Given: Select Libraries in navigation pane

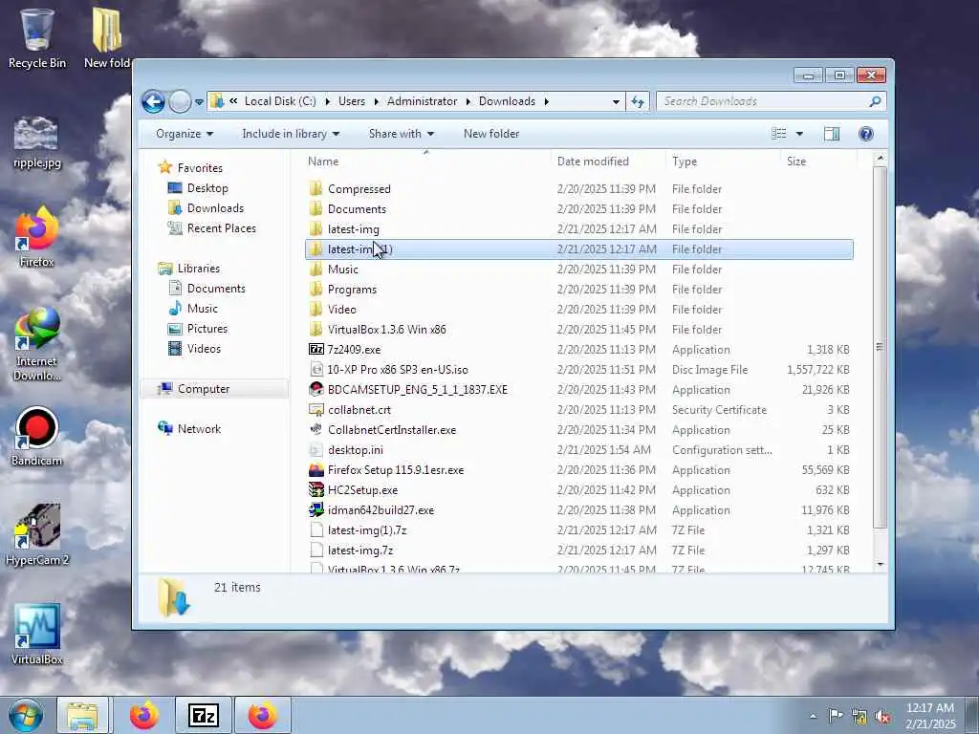Looking at the screenshot, I should click(198, 269).
